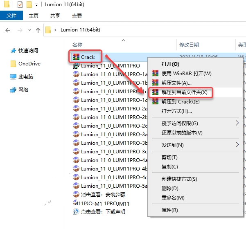Click the Up one level arrow
The height and width of the screenshot is (229, 246).
38,30
